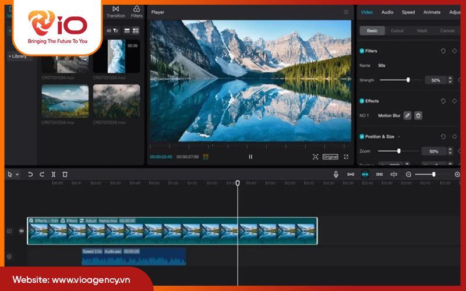Select the ocean waves 00:39 thumbnail

(x=116, y=56)
